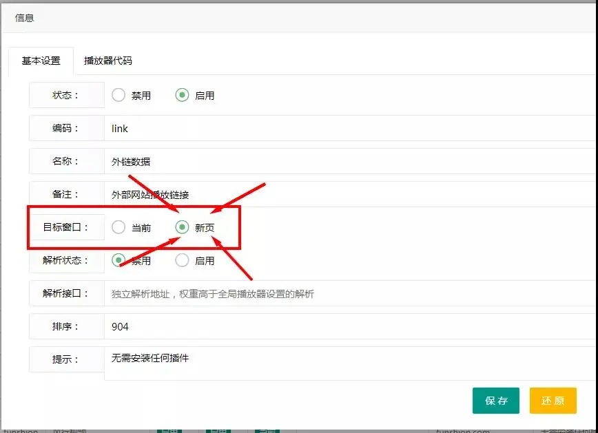Set 解析状态 to 启用
Image resolution: width=598 pixels, height=433 pixels.
(x=182, y=260)
